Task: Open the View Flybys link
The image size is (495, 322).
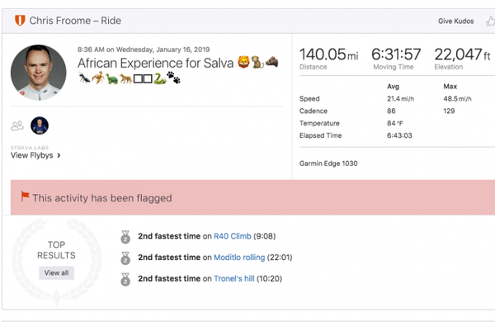Action: 32,155
